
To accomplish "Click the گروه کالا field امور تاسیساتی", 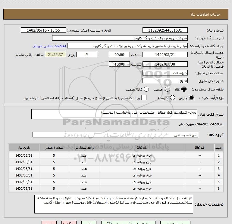I will (115, 135).
